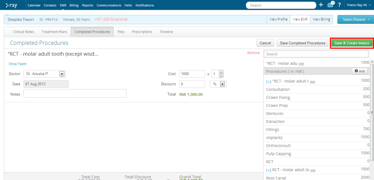This screenshot has height=180, width=374.
Task: Open Practo Ray V6 account menu
Action: click(x=359, y=5)
